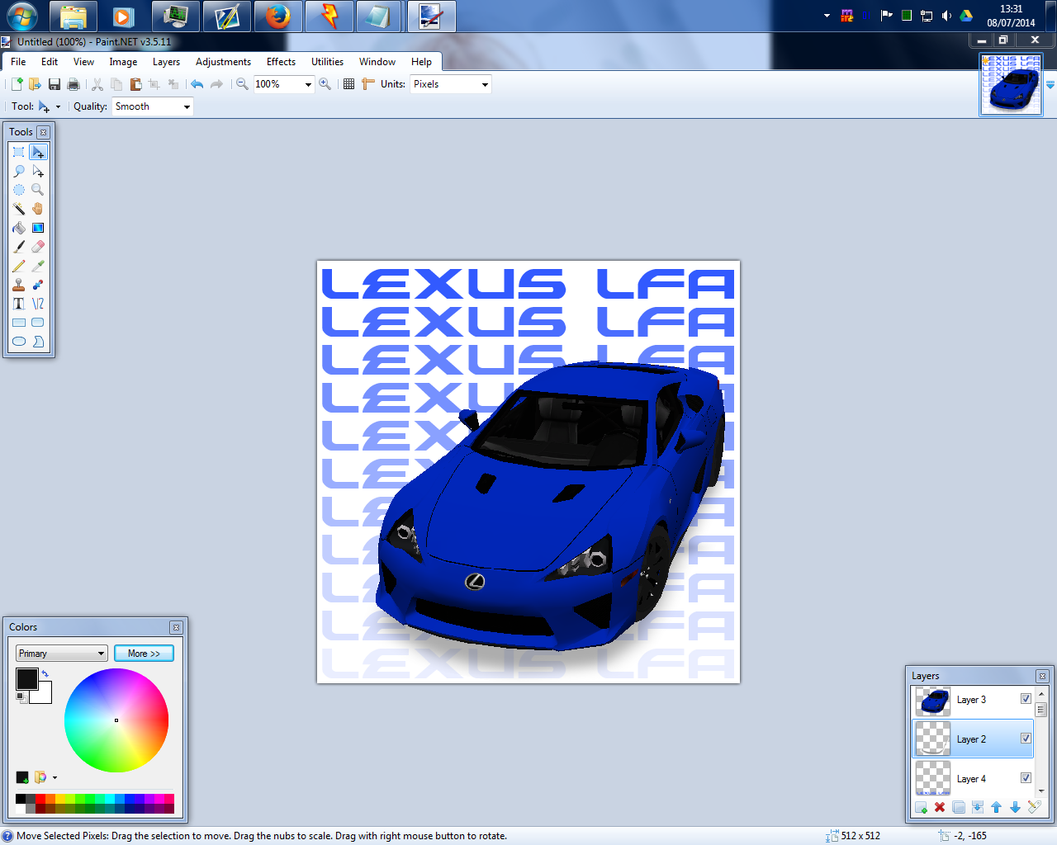
Task: Select the Freeform Shape tool
Action: click(38, 342)
